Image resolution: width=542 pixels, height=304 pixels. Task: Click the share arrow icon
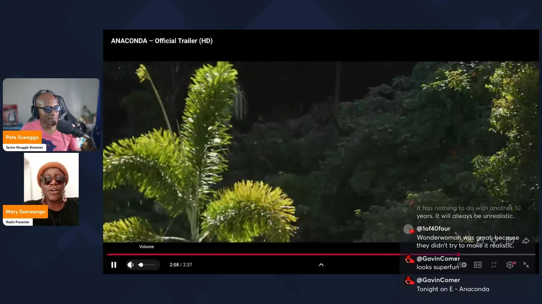point(526,241)
